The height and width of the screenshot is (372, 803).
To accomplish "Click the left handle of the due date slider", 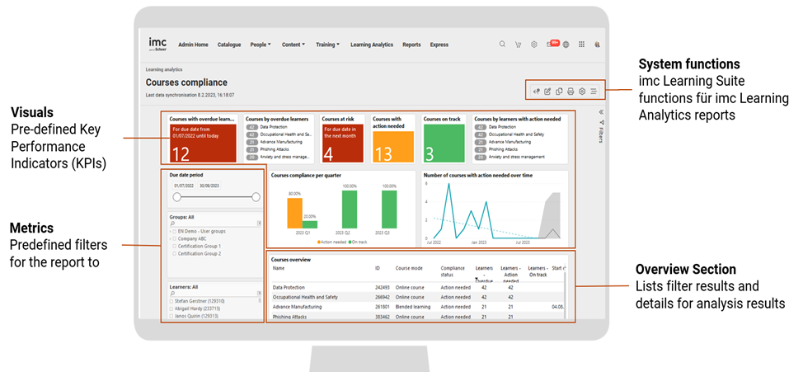I will coord(176,197).
